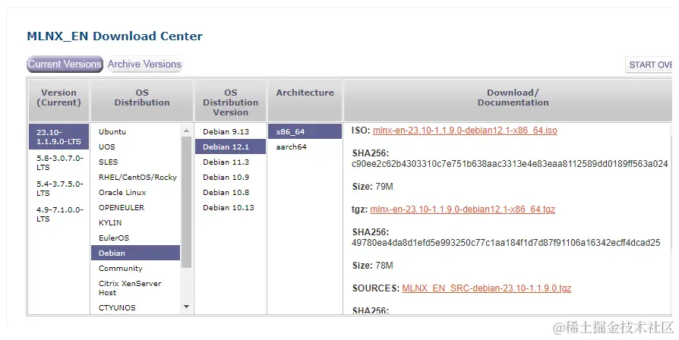Download the mlnx-en debian12.1 x86_64 ISO link
This screenshot has width=679, height=340.
465,131
